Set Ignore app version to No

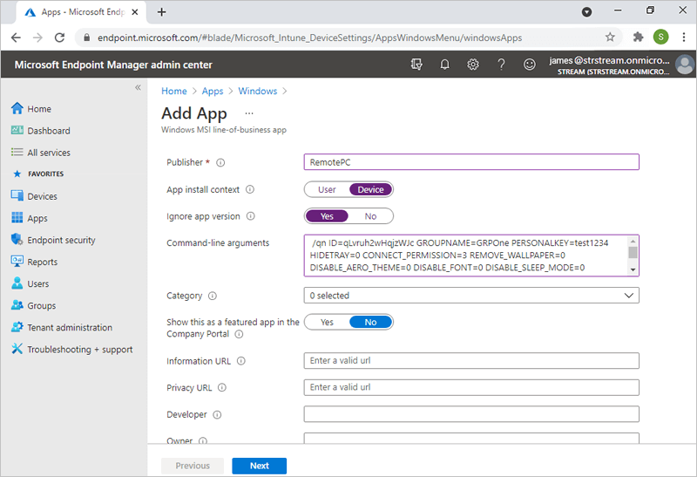[x=370, y=216]
